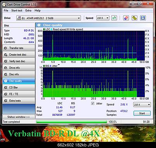Click the test progress bar
The height and width of the screenshot is (148, 156).
71,122
